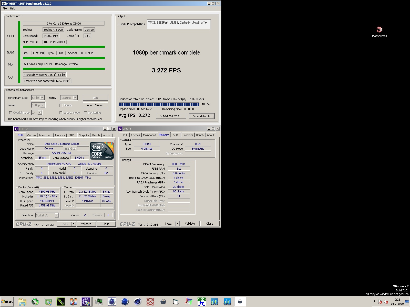Open the HWBOT x265 title bar icon menu
Image resolution: width=410 pixels, height=307 pixels.
4,4
